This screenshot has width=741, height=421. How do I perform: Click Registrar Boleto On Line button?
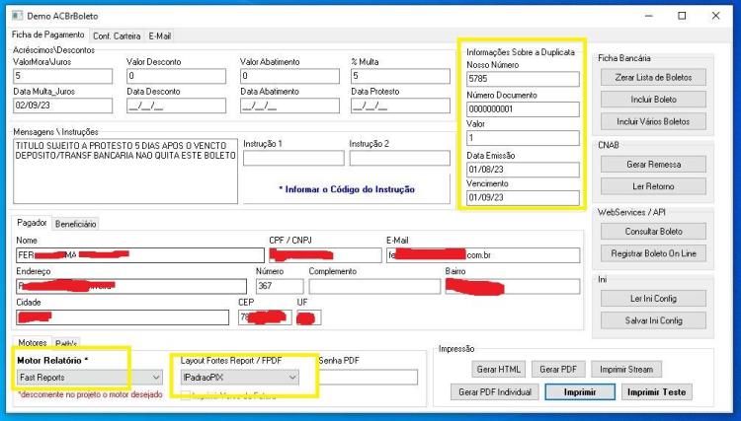click(x=653, y=253)
